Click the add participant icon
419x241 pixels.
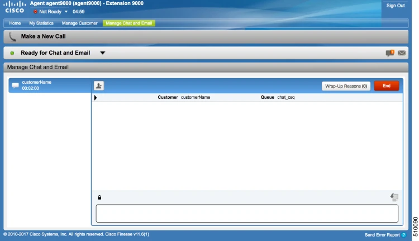click(x=99, y=86)
